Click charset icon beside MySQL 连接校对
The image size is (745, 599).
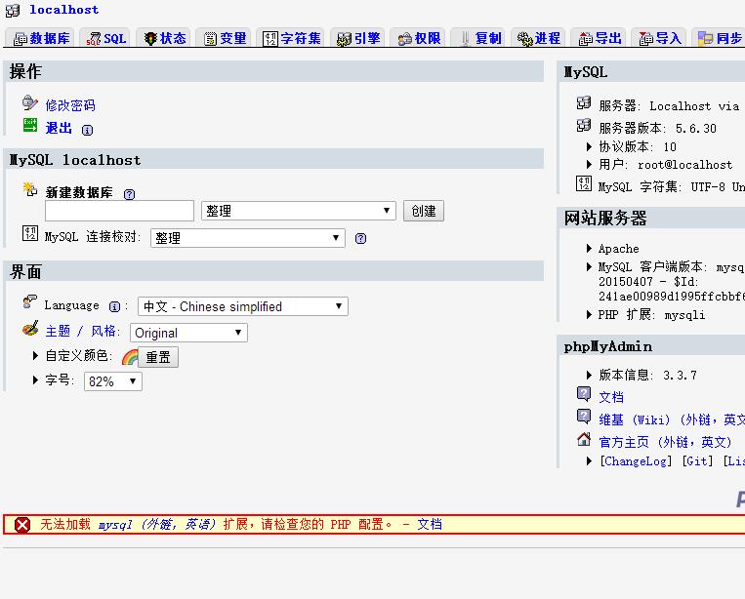point(30,233)
